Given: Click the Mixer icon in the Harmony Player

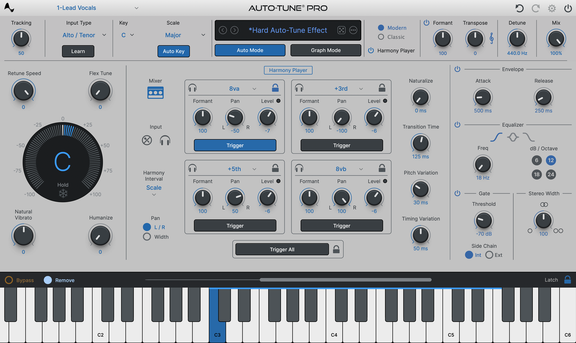Looking at the screenshot, I should coord(155,92).
